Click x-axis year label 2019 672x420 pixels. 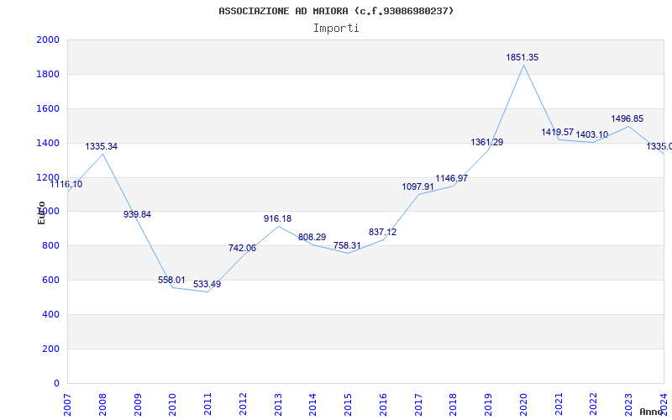tap(488, 405)
